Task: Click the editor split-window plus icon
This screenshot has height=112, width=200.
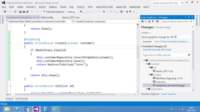Action: click(x=138, y=25)
